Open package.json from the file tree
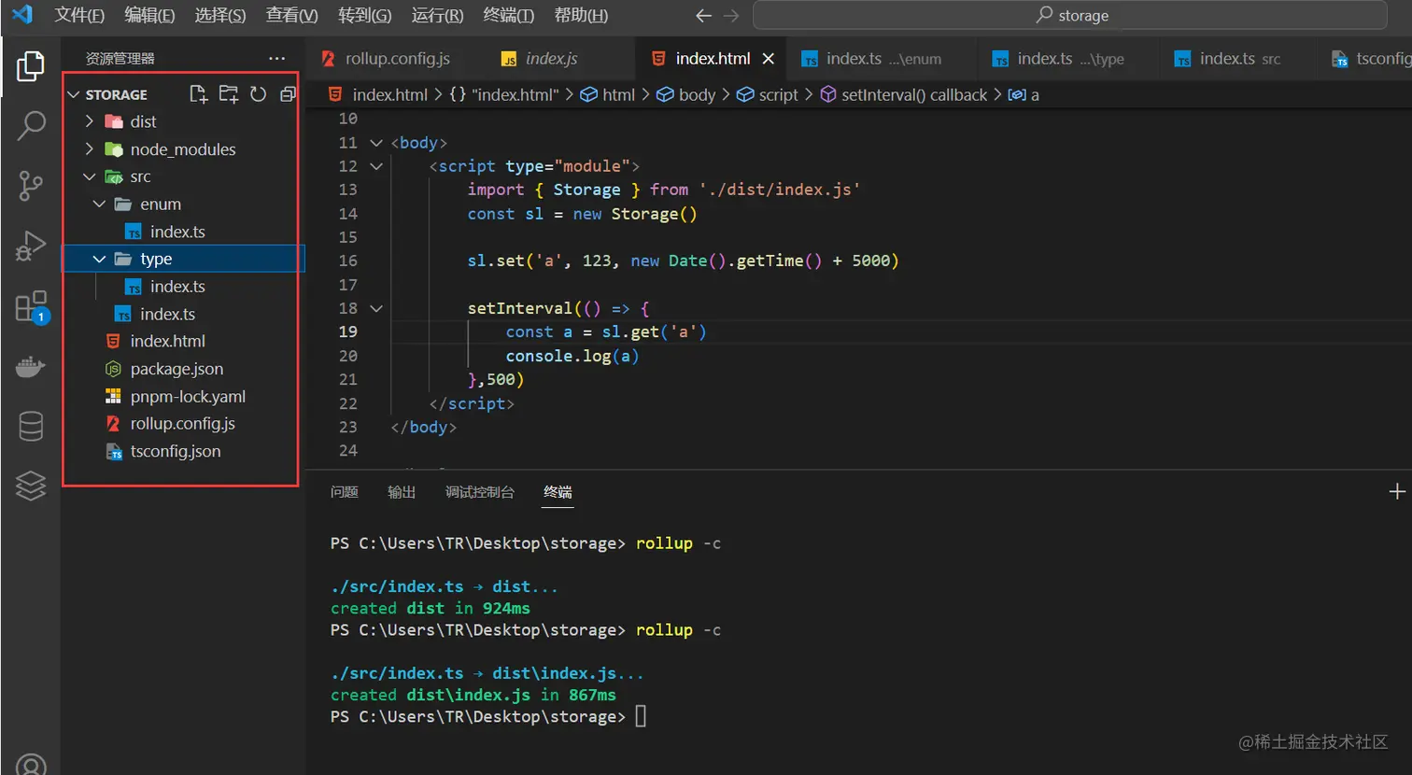This screenshot has width=1412, height=775. click(x=176, y=369)
